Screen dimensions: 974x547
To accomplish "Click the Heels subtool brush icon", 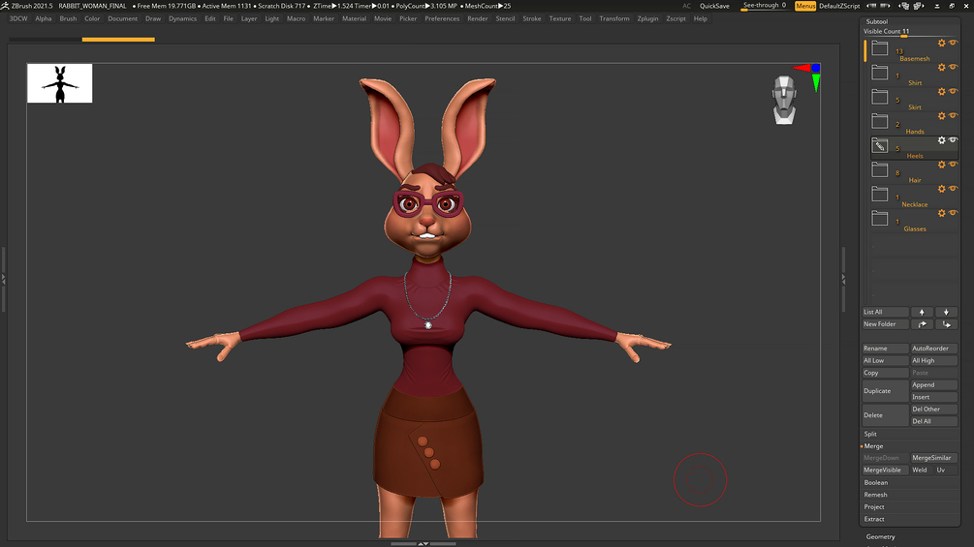I will click(879, 145).
